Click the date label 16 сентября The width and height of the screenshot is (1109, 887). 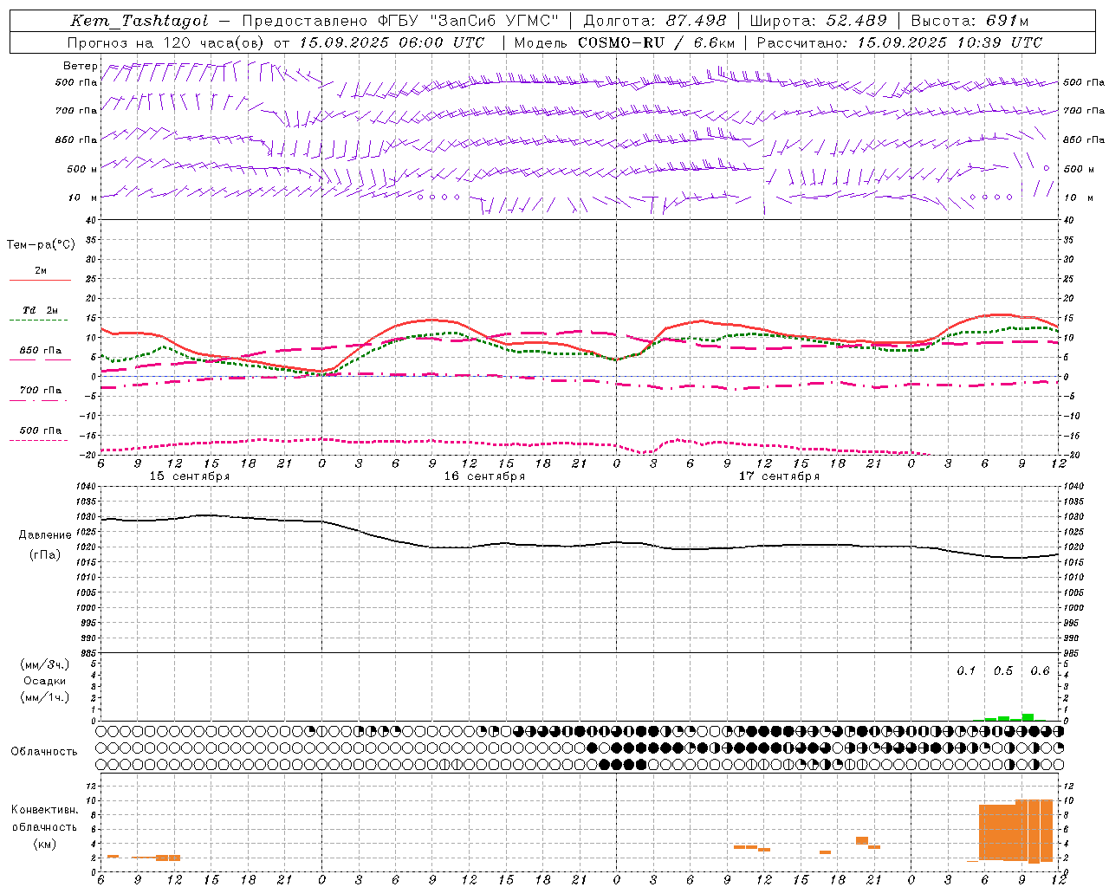(x=484, y=476)
